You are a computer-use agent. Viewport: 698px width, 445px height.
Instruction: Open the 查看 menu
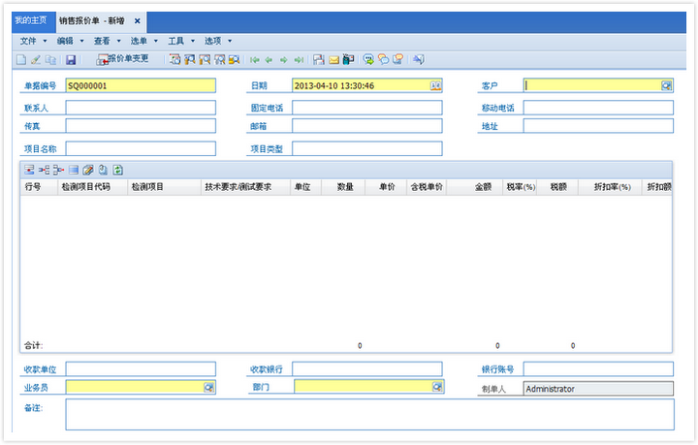[x=107, y=41]
